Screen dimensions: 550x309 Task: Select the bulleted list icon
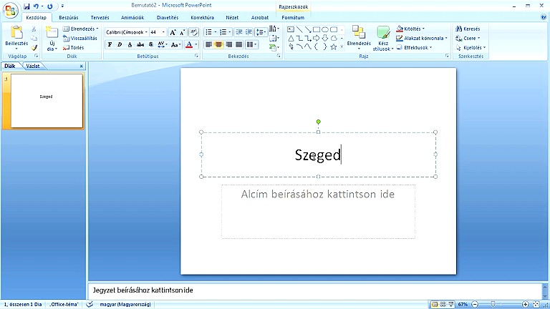coord(208,32)
